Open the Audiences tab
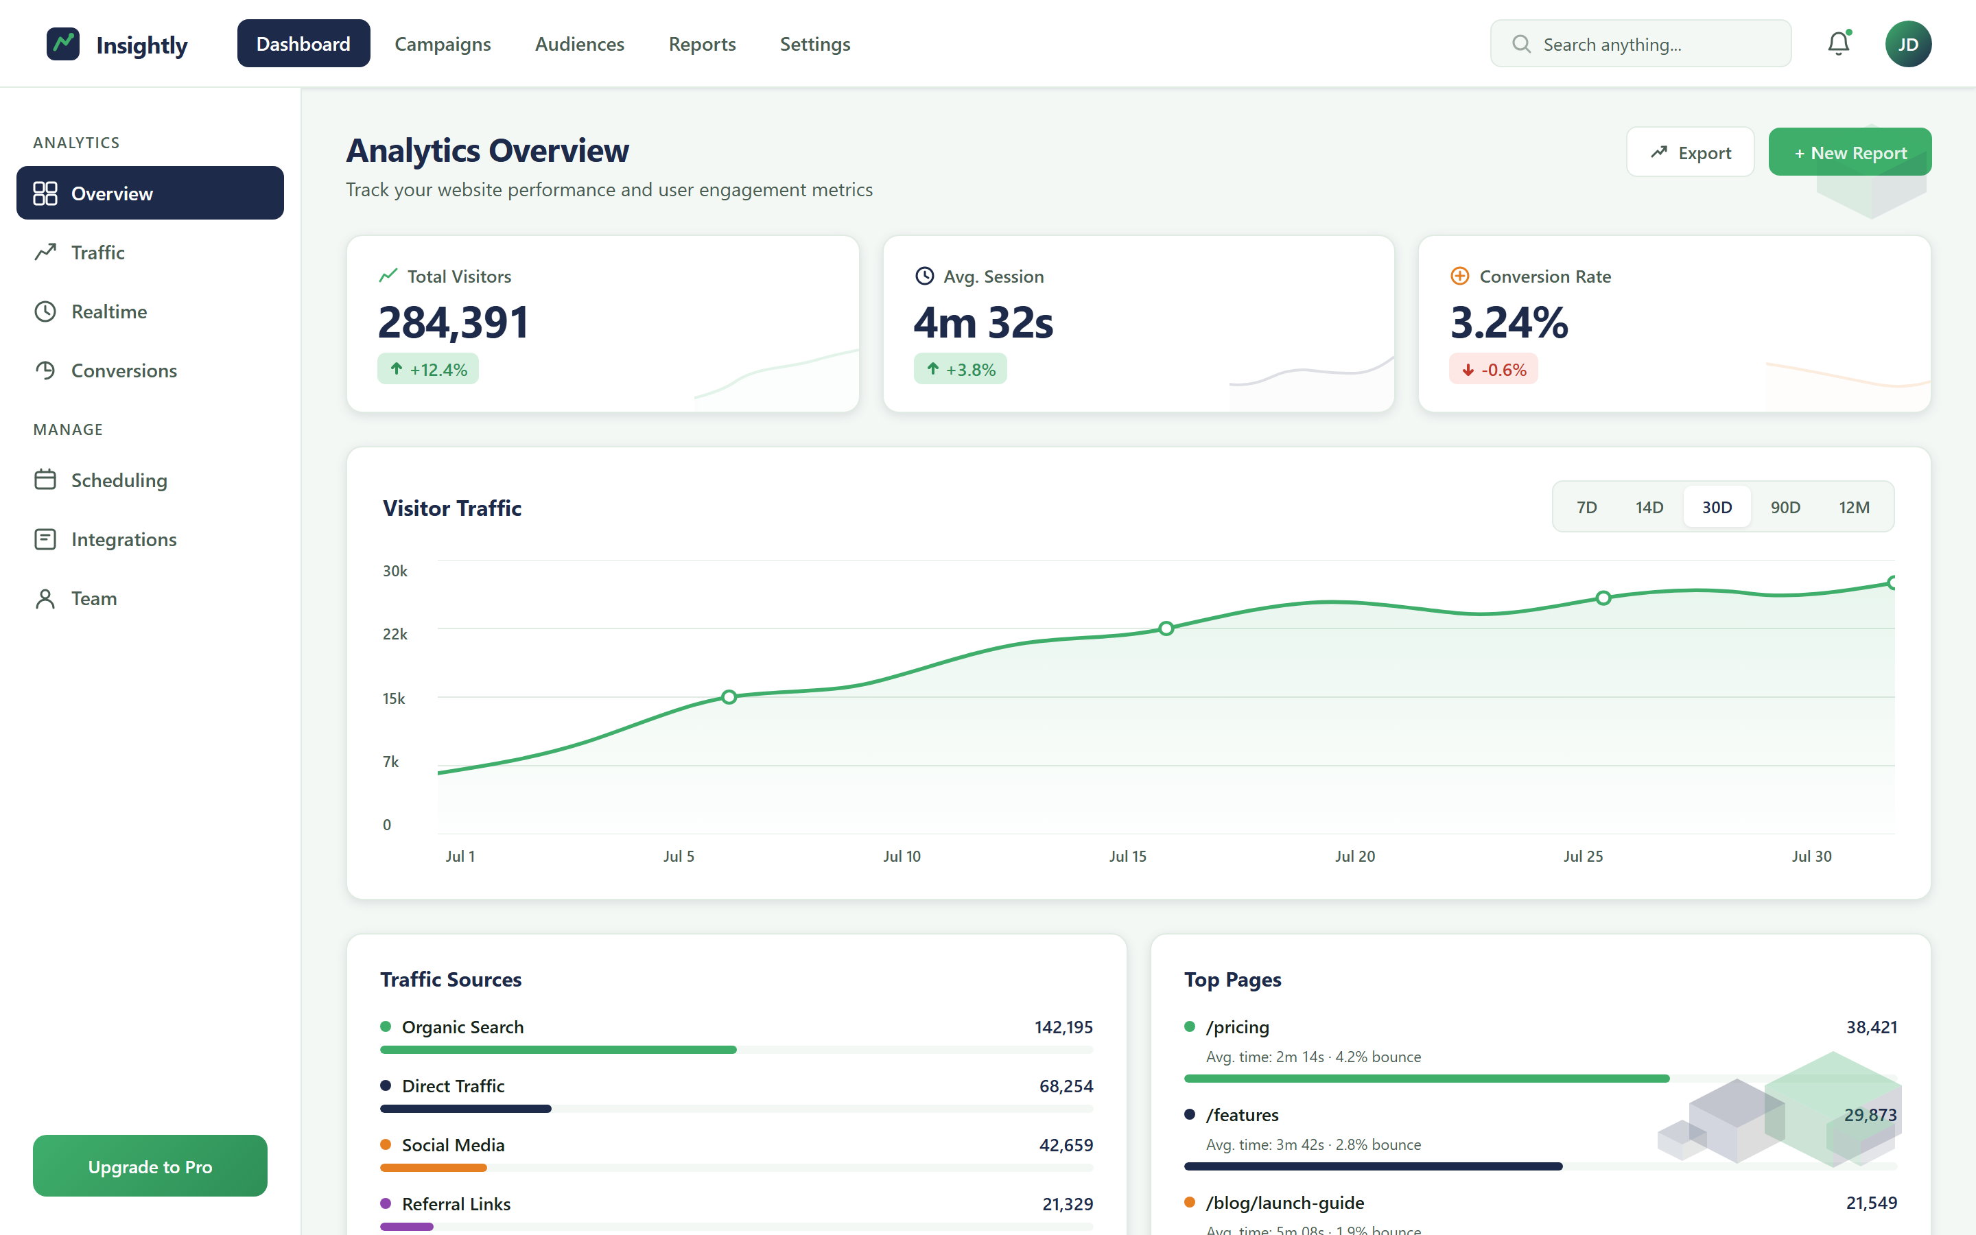 coord(580,44)
